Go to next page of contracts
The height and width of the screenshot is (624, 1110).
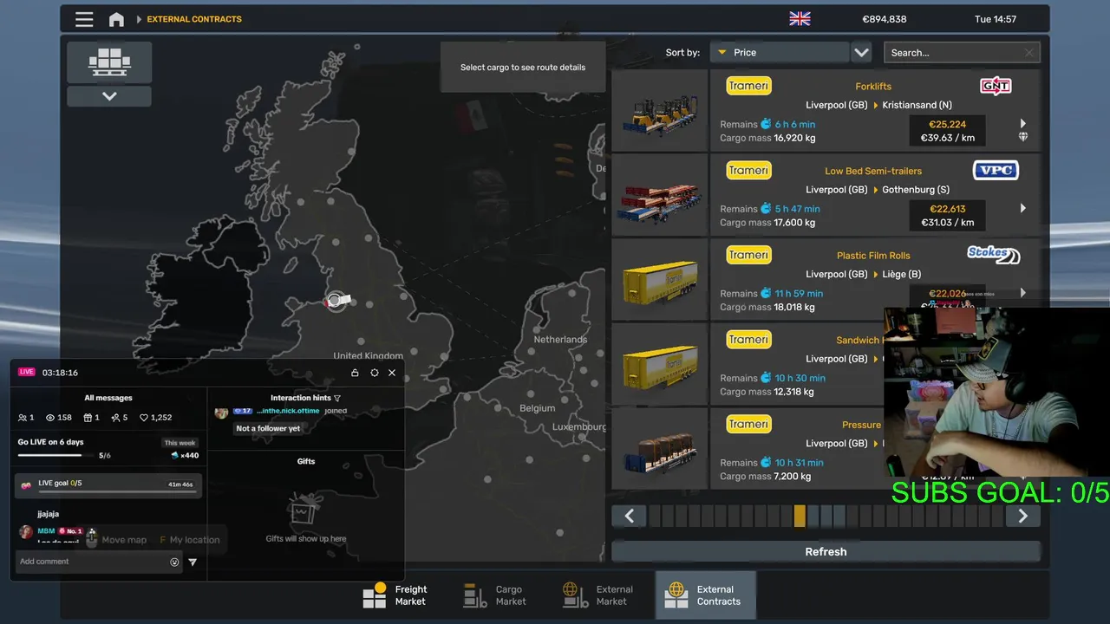click(x=1022, y=517)
